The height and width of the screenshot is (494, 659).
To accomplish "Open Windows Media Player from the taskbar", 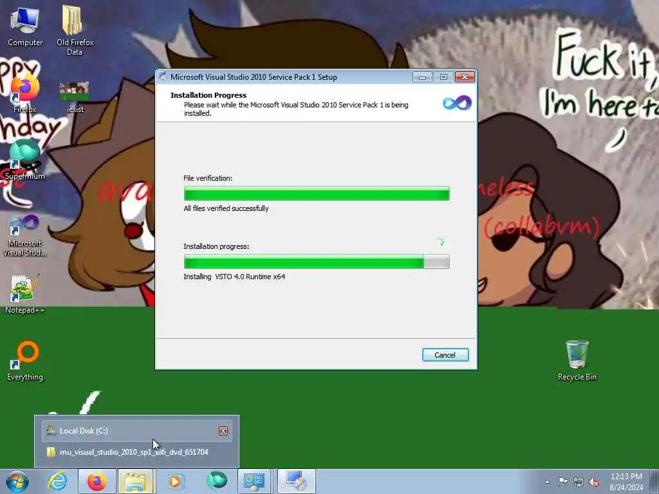I will (176, 481).
